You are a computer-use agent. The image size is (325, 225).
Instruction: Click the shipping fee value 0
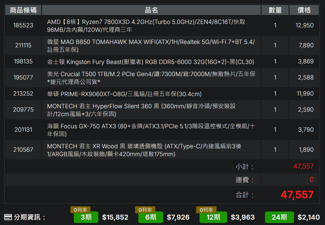pos(312,180)
